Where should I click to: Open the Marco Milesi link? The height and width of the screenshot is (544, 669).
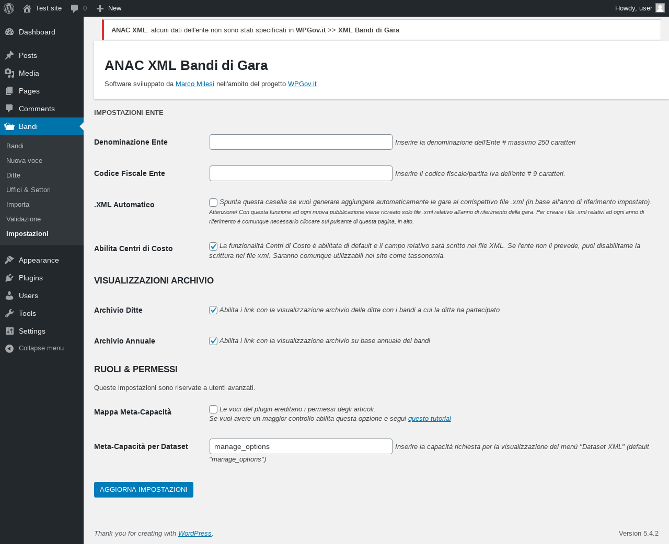point(195,84)
